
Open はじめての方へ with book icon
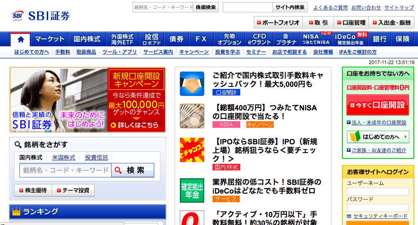tap(378, 137)
